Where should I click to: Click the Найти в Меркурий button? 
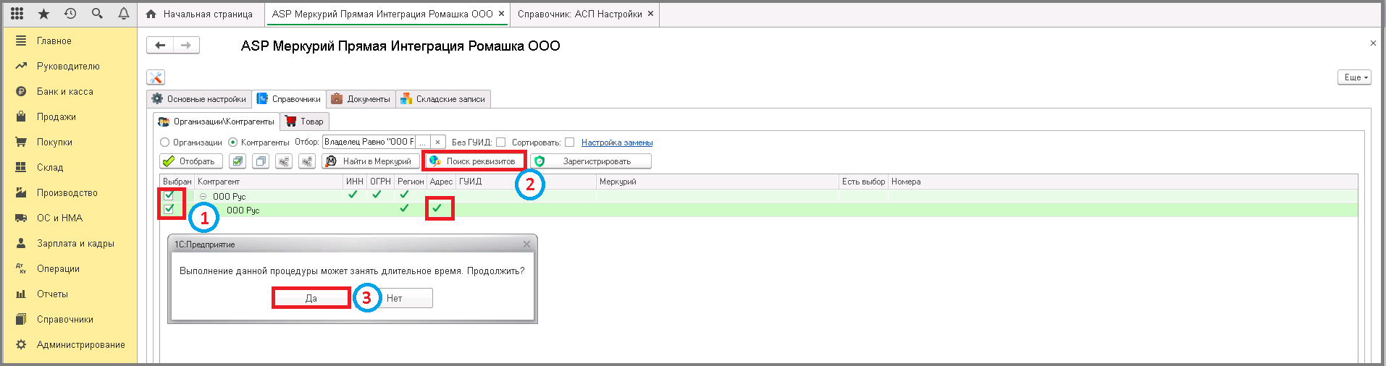click(x=371, y=161)
